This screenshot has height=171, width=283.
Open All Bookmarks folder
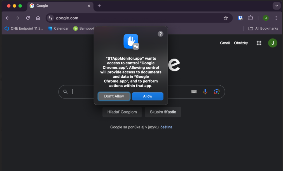point(263,28)
